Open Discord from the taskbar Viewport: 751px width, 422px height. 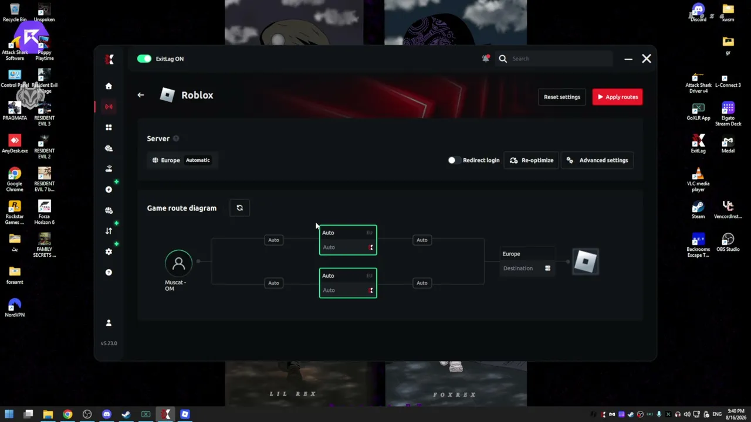click(x=106, y=414)
